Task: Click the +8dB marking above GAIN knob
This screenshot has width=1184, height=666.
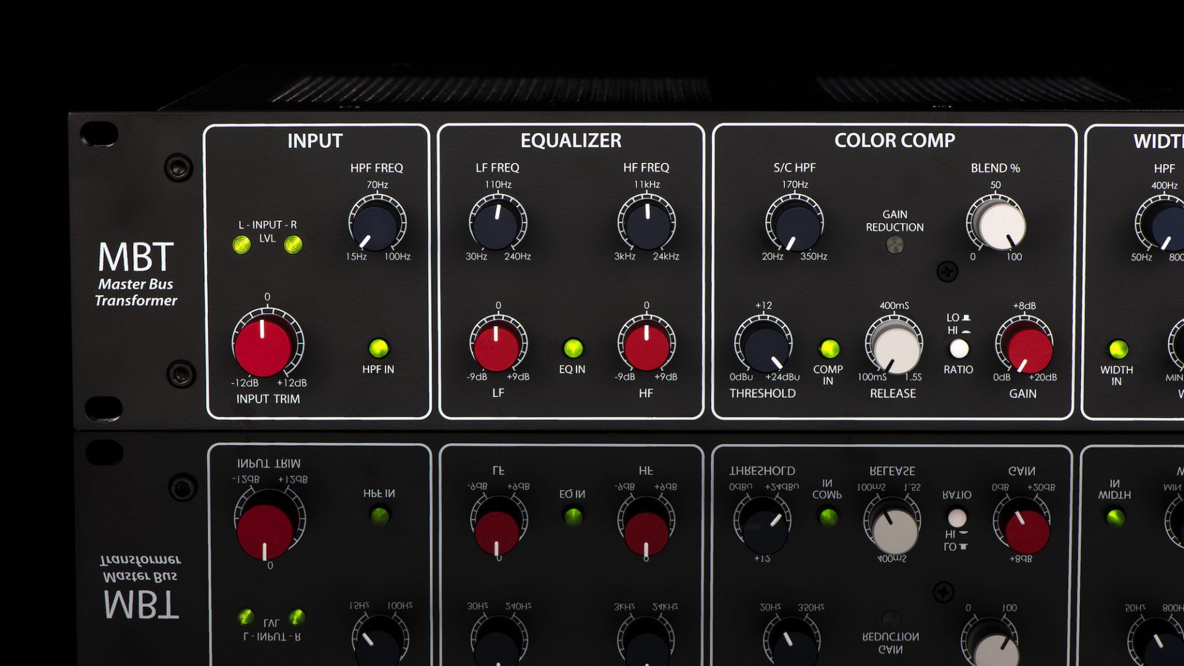Action: pyautogui.click(x=1024, y=306)
